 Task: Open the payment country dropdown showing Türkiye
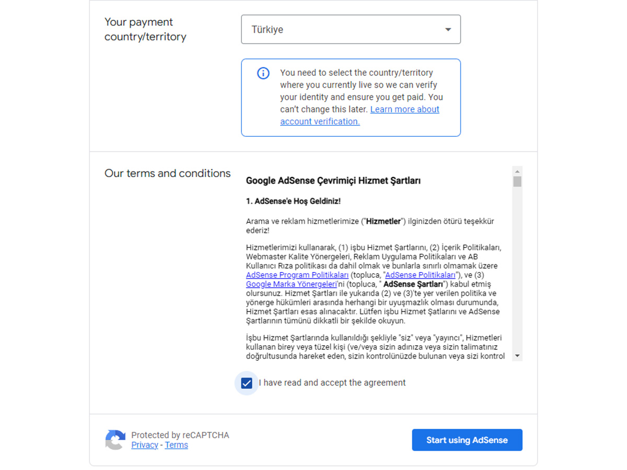351,29
